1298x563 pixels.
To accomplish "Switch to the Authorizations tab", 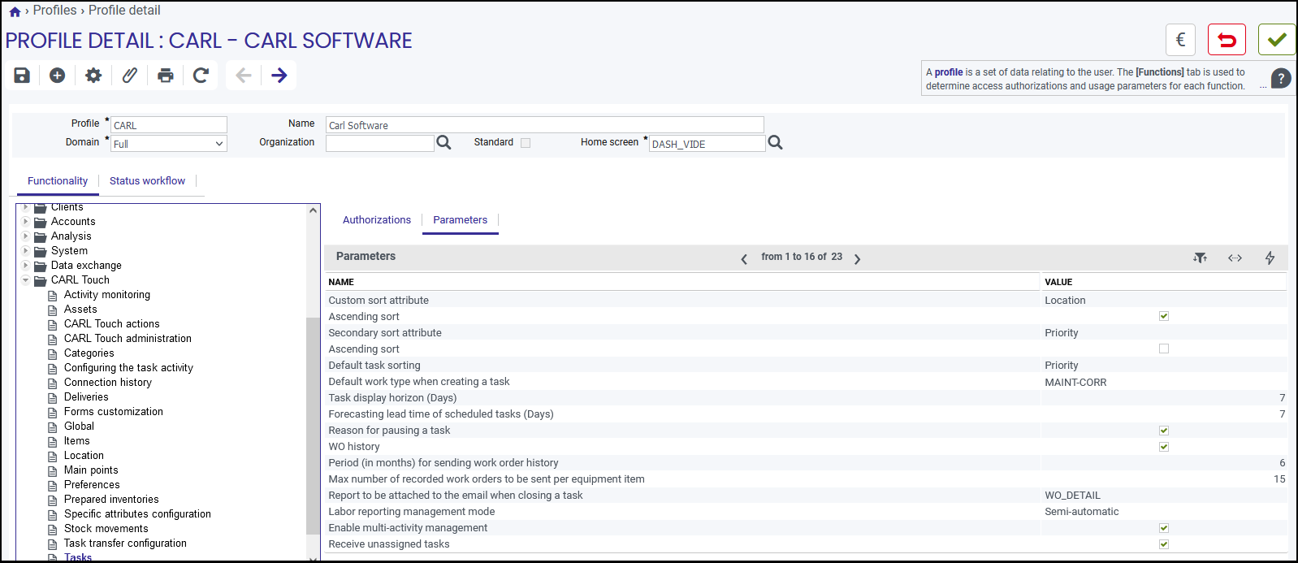I will coord(377,220).
